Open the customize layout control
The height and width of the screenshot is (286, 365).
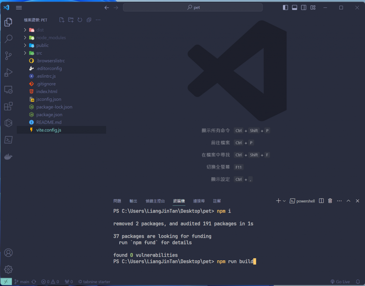tap(313, 8)
